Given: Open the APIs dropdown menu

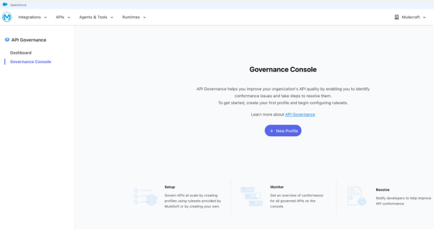Looking at the screenshot, I should tap(63, 17).
